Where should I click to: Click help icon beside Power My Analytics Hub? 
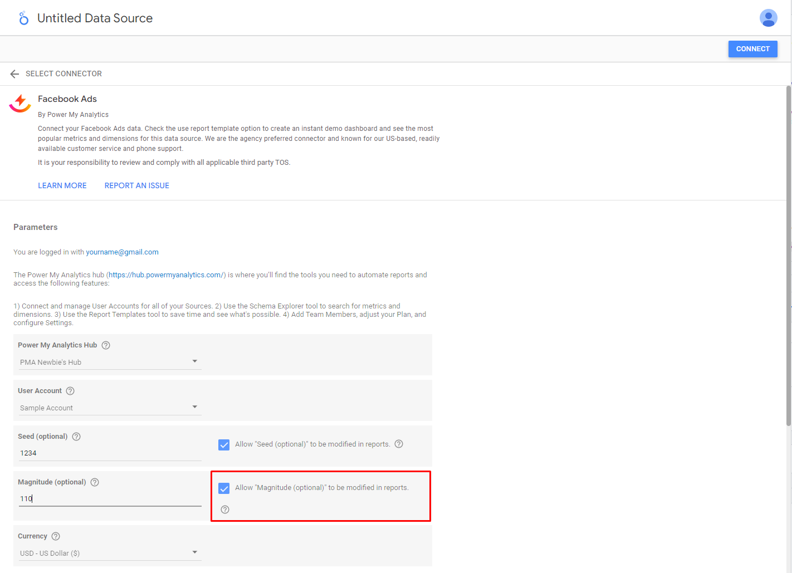(x=106, y=345)
